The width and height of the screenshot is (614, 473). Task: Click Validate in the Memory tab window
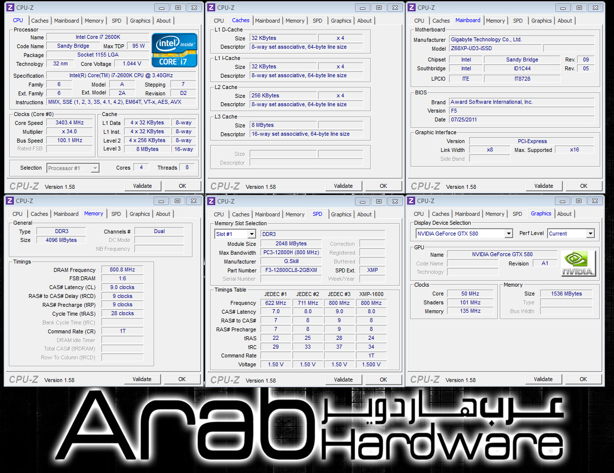[x=142, y=379]
